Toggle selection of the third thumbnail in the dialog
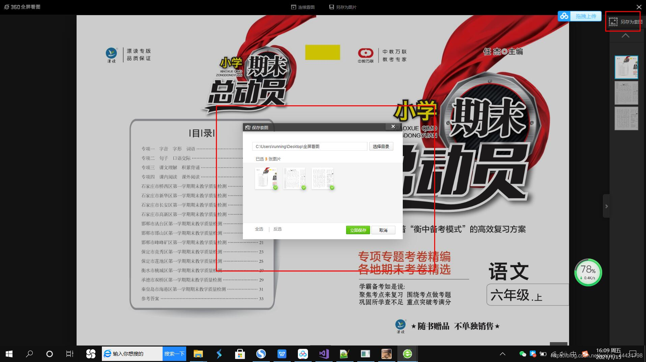 pos(323,178)
